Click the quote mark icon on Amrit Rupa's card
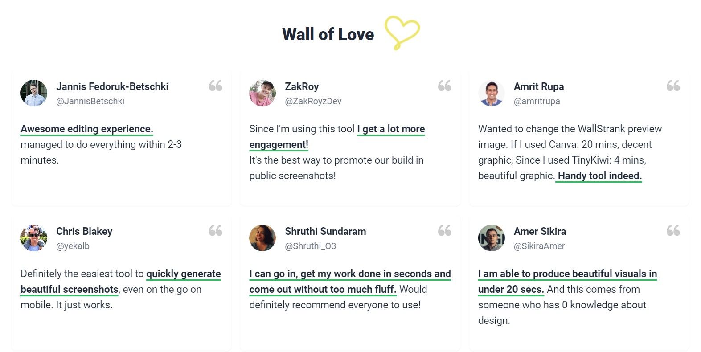This screenshot has width=701, height=352. click(x=673, y=86)
